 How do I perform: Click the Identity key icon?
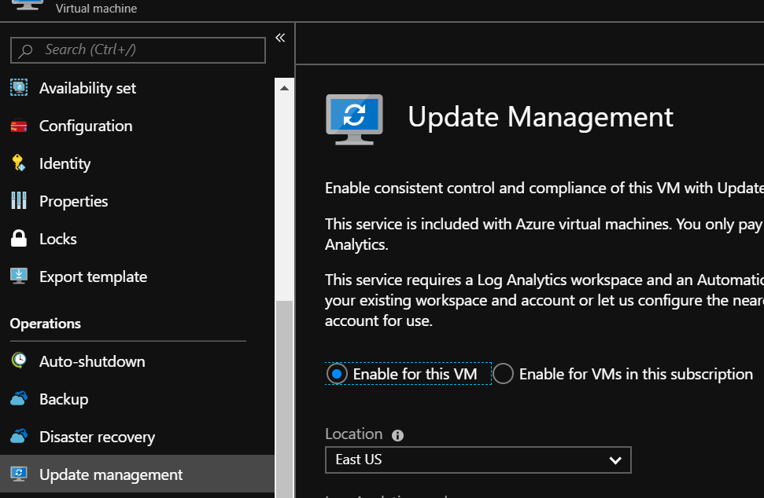pyautogui.click(x=19, y=163)
